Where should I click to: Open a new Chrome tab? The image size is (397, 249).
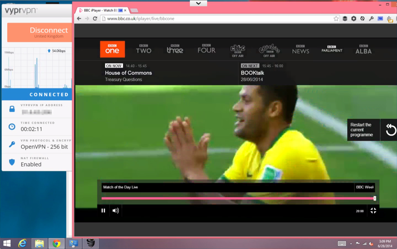pos(134,10)
